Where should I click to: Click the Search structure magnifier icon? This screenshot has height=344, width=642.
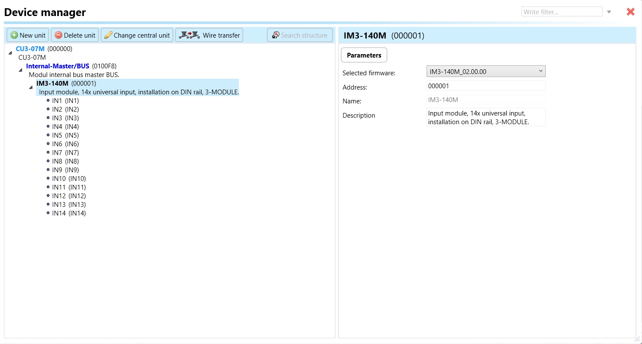(275, 35)
